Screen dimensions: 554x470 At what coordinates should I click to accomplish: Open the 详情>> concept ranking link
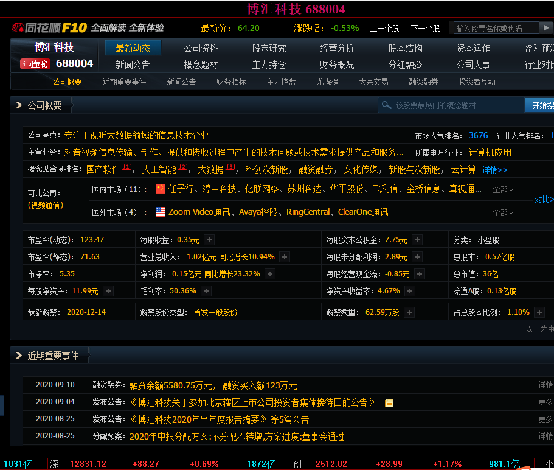[x=495, y=170]
